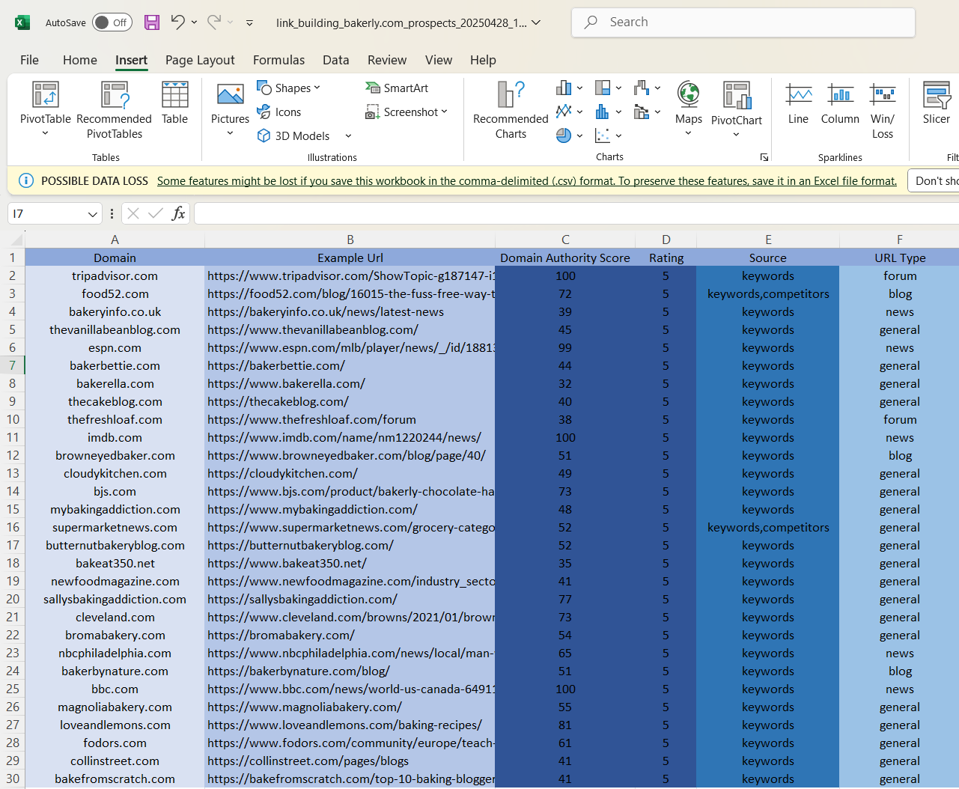
Task: Insert a Slicer filter
Action: [936, 103]
